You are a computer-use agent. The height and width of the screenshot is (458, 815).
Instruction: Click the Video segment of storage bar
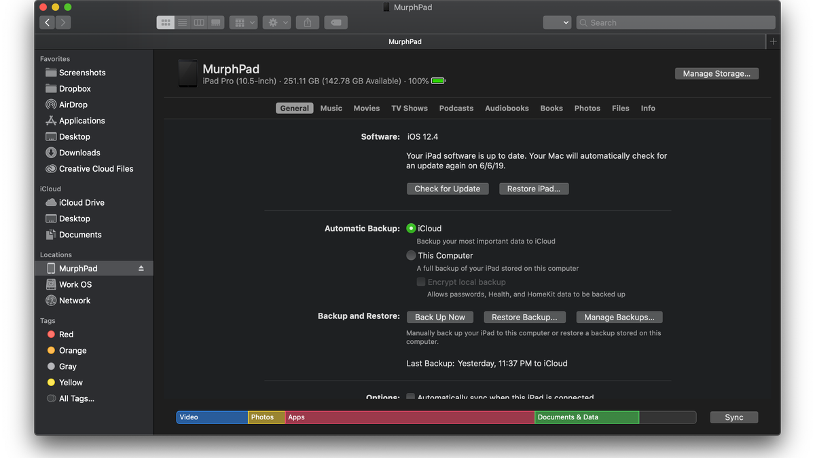tap(212, 417)
